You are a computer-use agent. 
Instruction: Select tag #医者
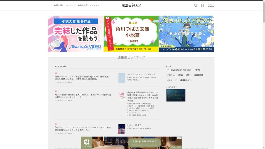coord(180,75)
